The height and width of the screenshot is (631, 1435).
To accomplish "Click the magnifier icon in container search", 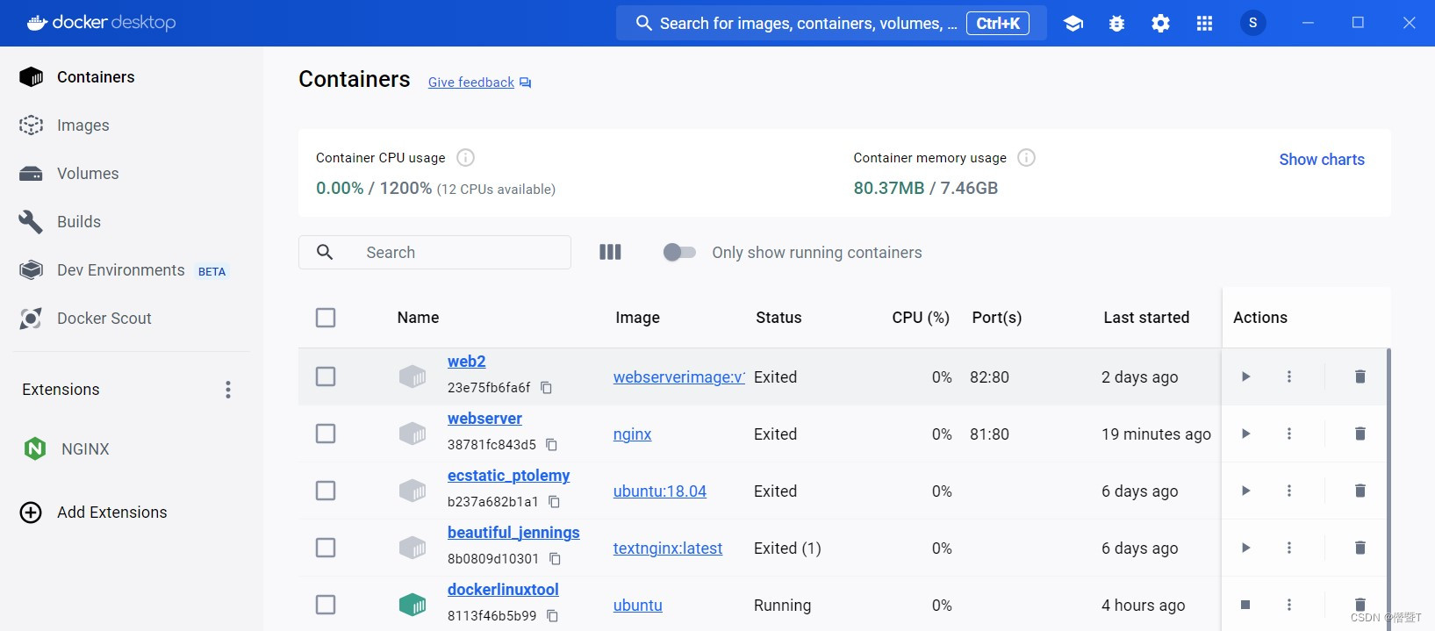I will click(325, 253).
